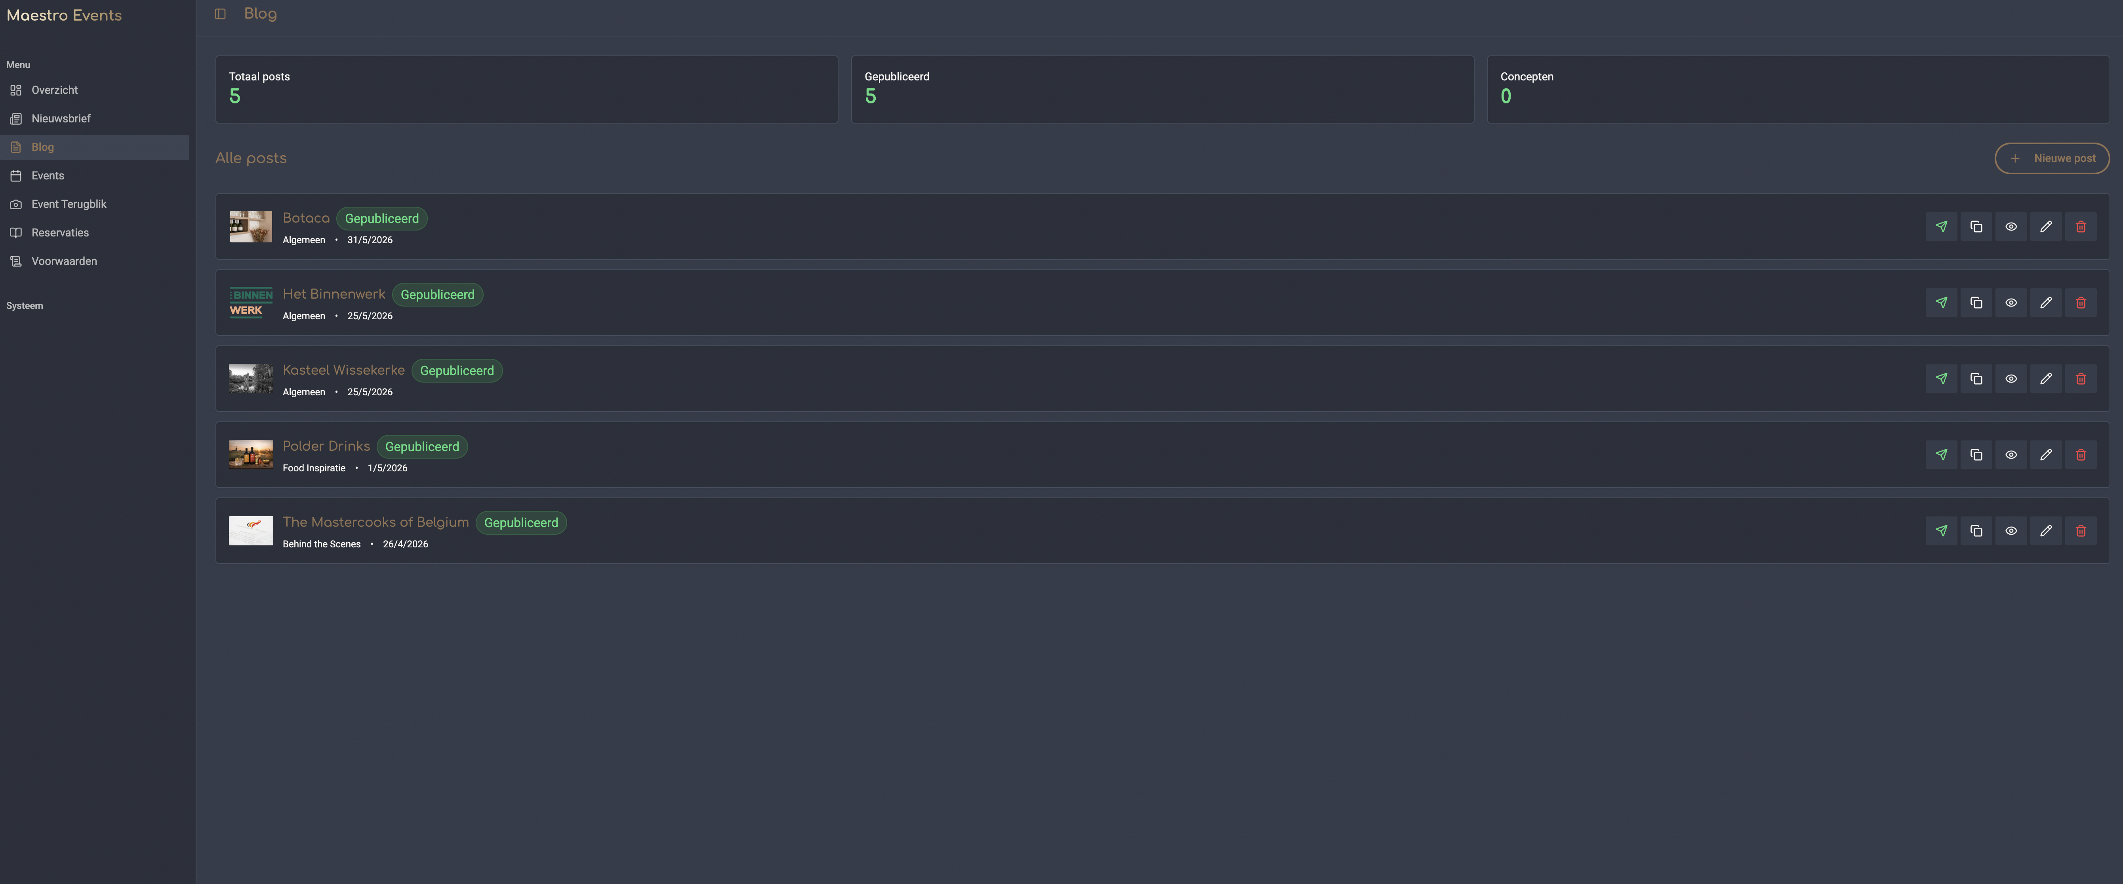Preview the Kasteel Wissekerke post via the eye icon
The image size is (2123, 884).
coord(2011,379)
